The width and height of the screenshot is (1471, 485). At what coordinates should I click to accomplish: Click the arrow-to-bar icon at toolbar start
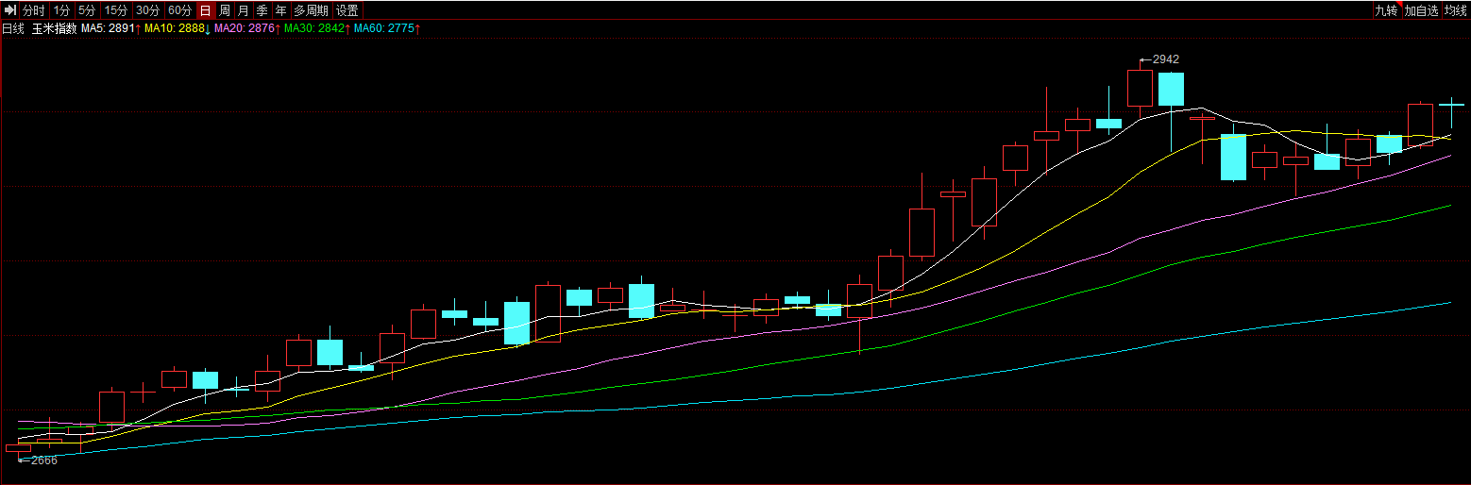[9, 10]
